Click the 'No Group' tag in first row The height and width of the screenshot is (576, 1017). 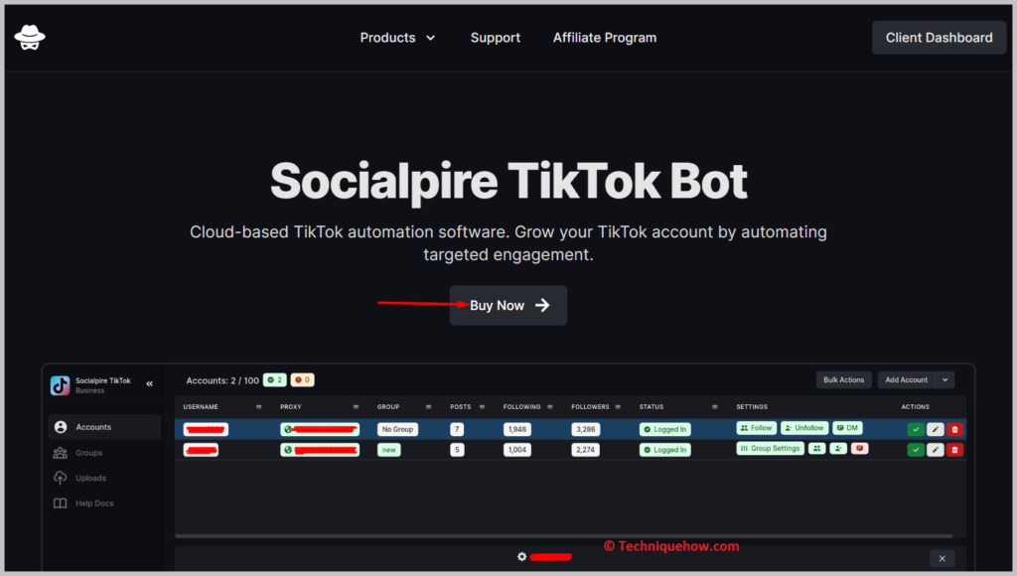coord(397,429)
